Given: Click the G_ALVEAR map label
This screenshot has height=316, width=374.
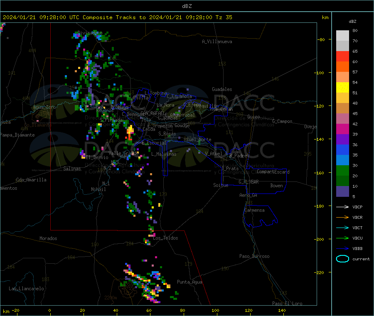Looking at the screenshot, I should pyautogui.click(x=249, y=182).
